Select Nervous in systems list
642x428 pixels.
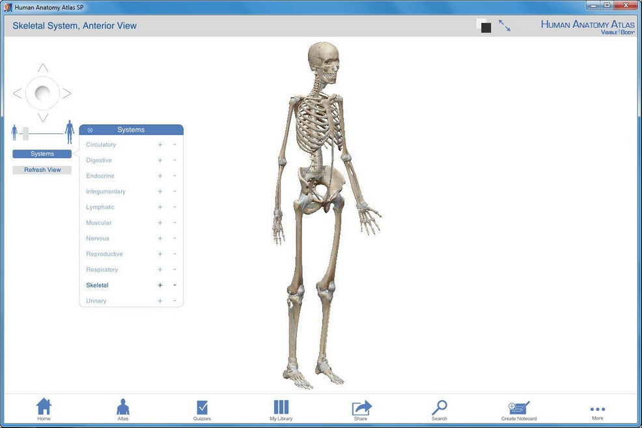point(98,238)
